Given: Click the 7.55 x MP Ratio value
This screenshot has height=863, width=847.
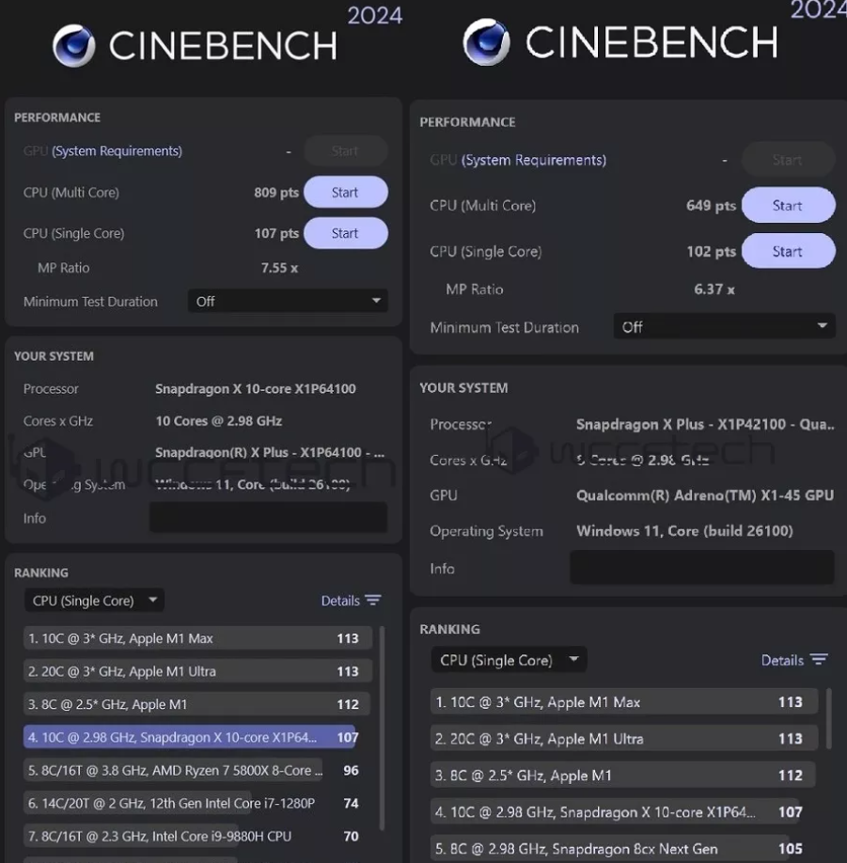Looking at the screenshot, I should coord(279,268).
